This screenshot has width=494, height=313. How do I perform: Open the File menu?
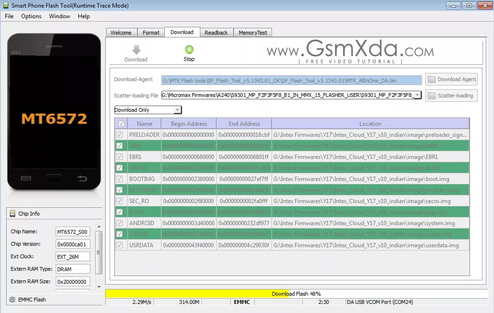pos(9,17)
